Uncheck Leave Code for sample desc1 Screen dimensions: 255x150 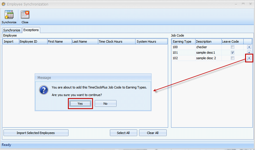pos(233,53)
